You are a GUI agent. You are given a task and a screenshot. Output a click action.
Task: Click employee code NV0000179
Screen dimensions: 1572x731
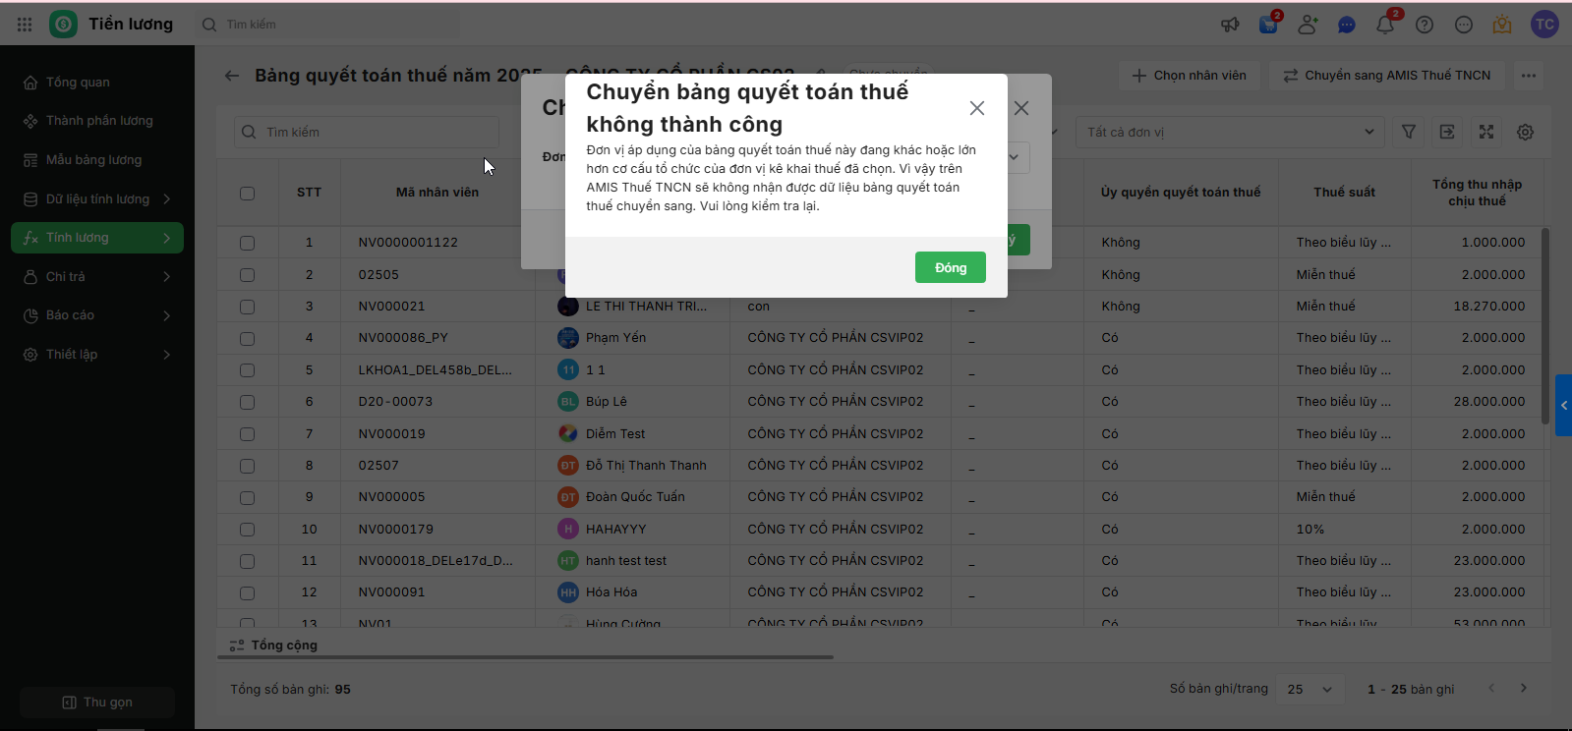(x=395, y=530)
